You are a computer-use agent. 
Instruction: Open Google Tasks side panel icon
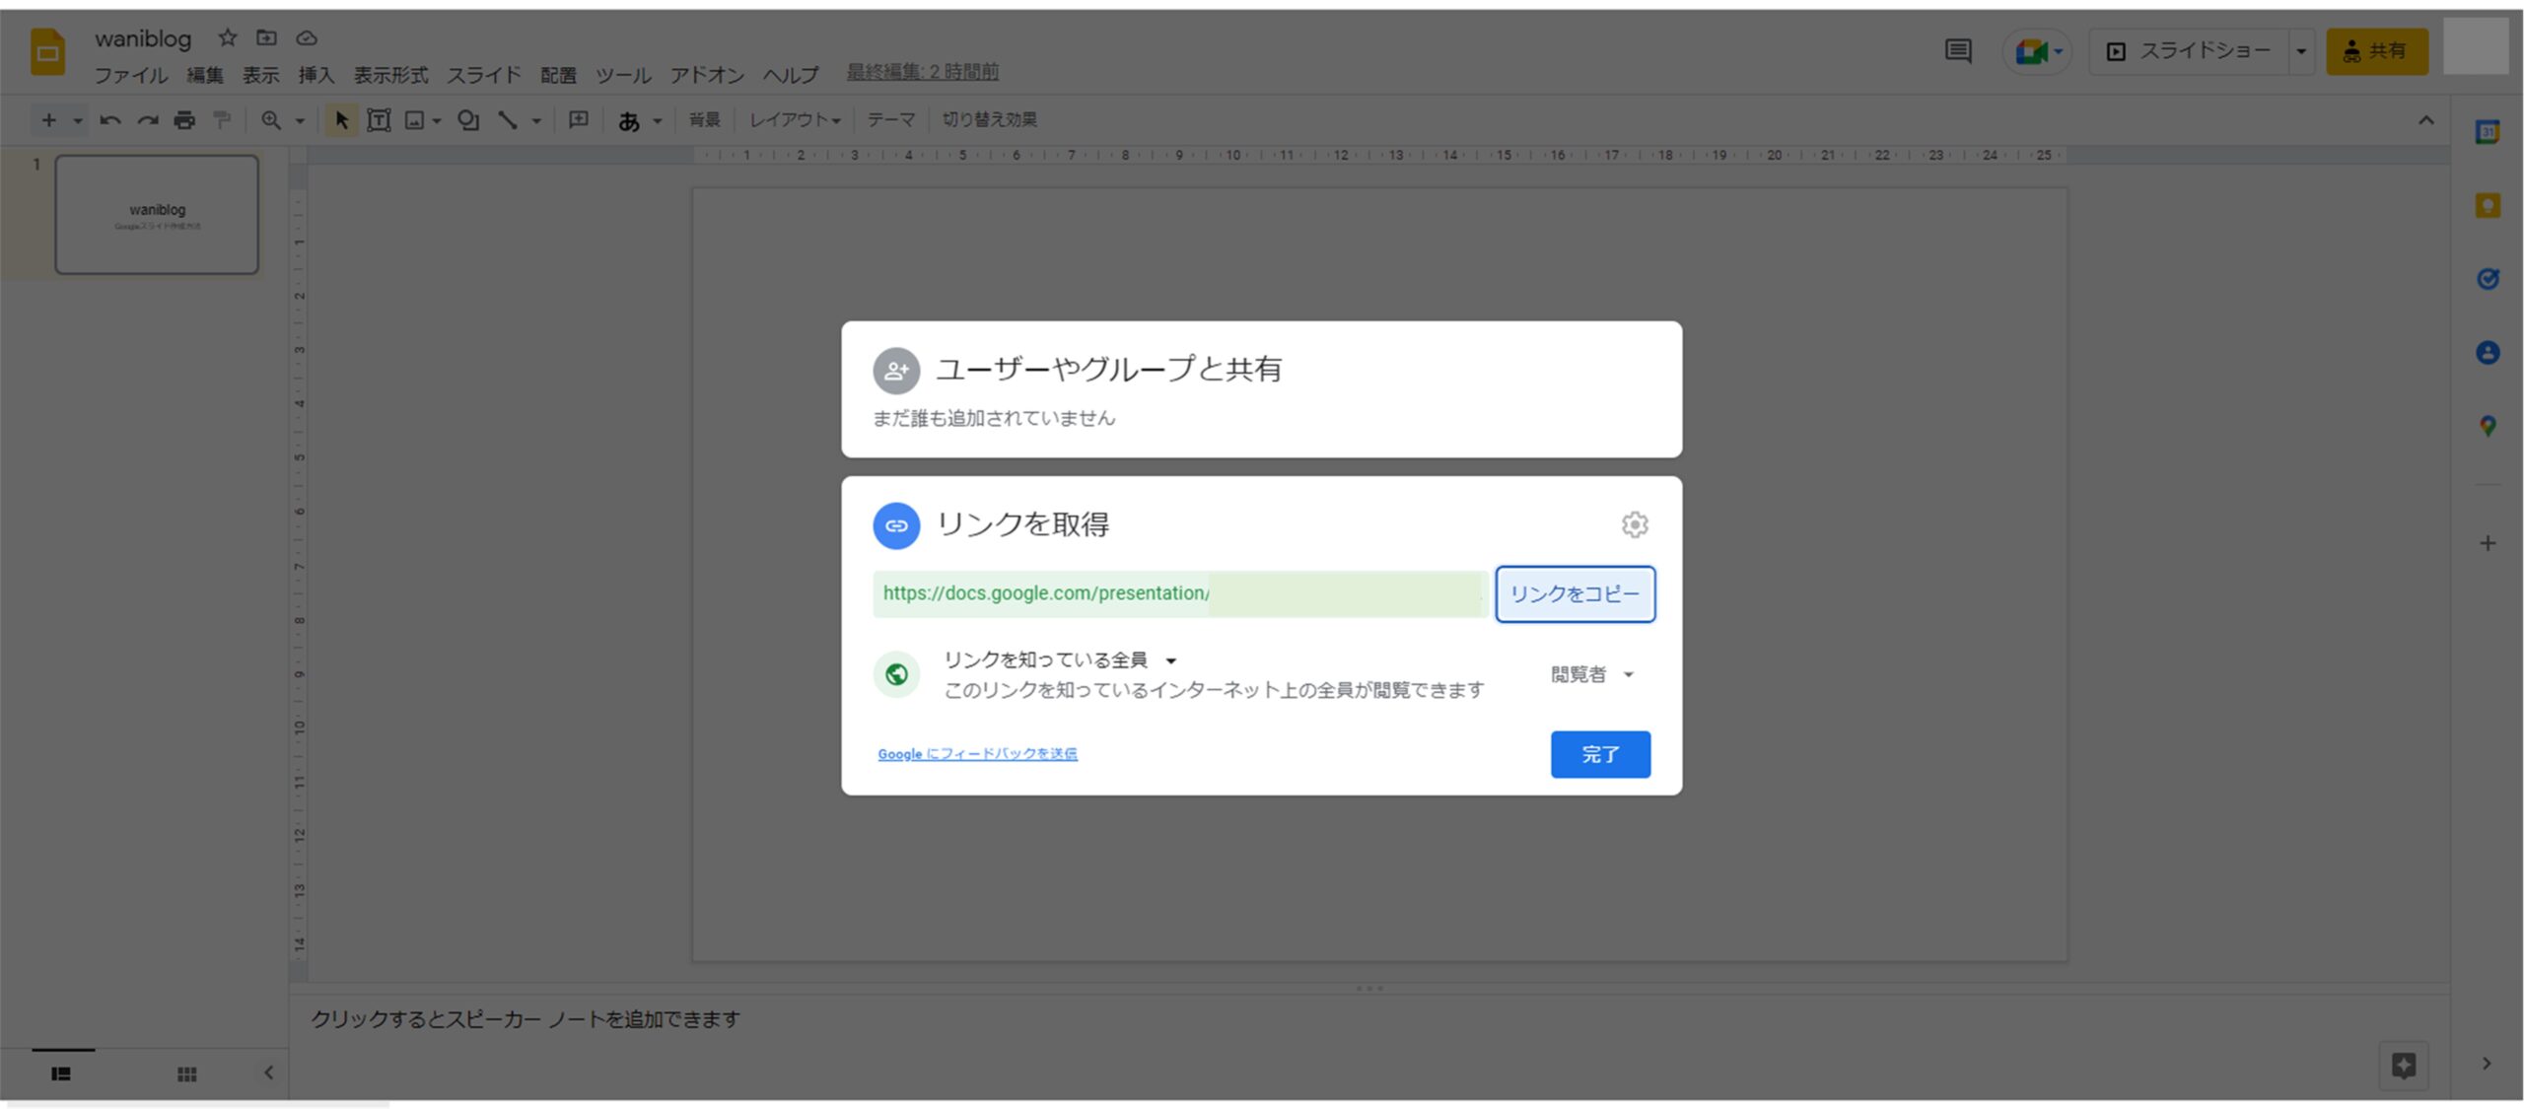(x=2488, y=279)
